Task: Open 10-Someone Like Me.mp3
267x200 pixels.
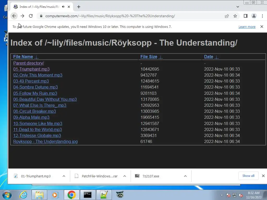Action: 38,123
